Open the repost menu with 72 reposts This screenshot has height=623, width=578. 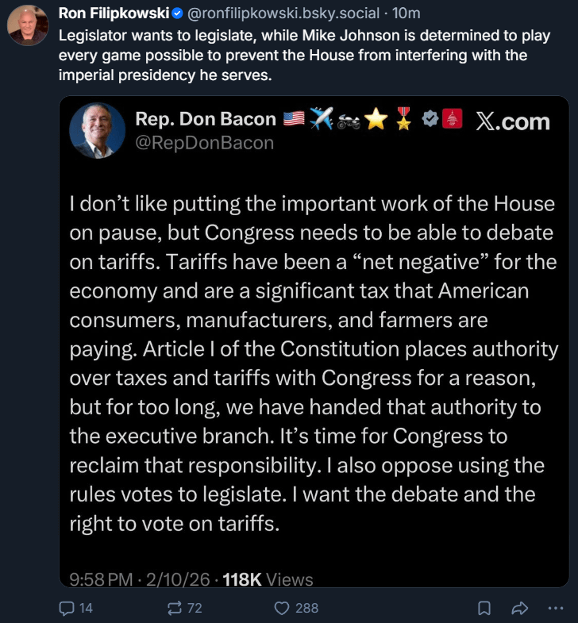pos(172,608)
